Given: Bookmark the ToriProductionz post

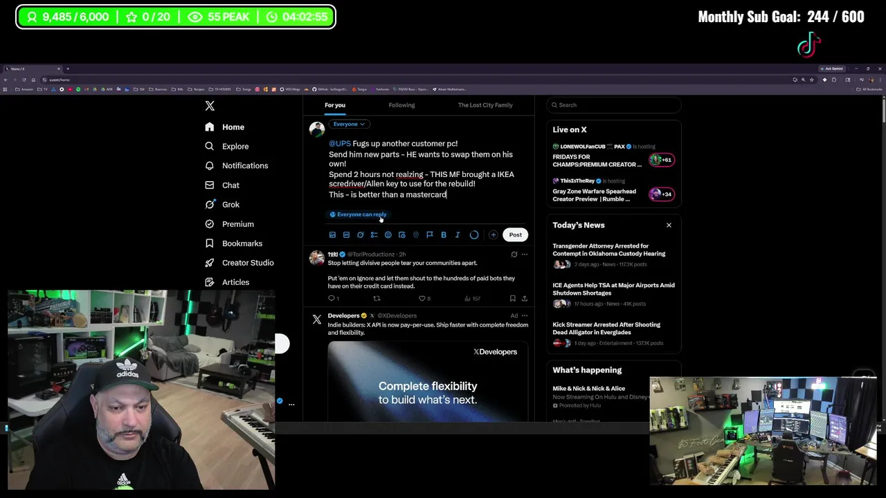Looking at the screenshot, I should coord(512,299).
